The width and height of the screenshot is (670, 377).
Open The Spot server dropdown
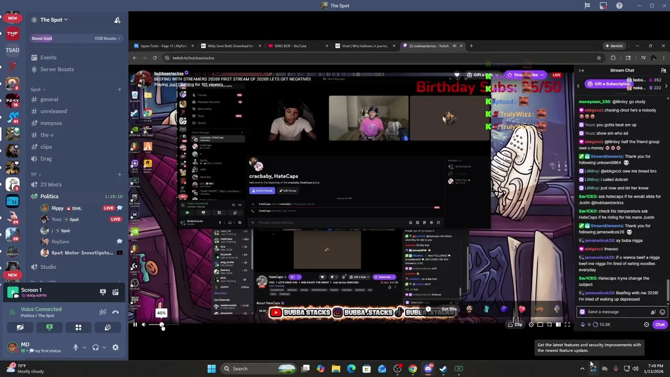coord(54,20)
